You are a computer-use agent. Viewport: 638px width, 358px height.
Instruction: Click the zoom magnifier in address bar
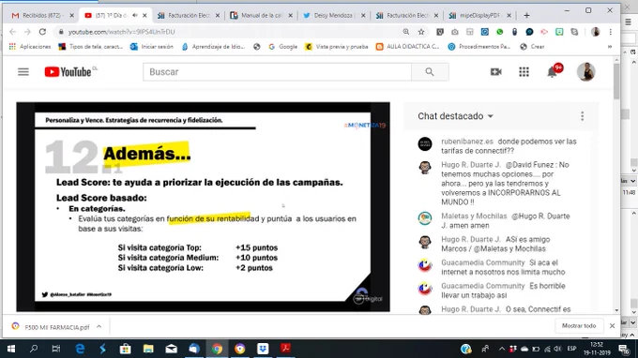(406, 32)
